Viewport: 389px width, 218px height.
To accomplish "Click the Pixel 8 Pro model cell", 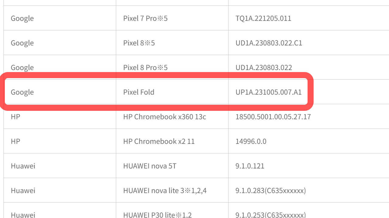I will pos(145,68).
